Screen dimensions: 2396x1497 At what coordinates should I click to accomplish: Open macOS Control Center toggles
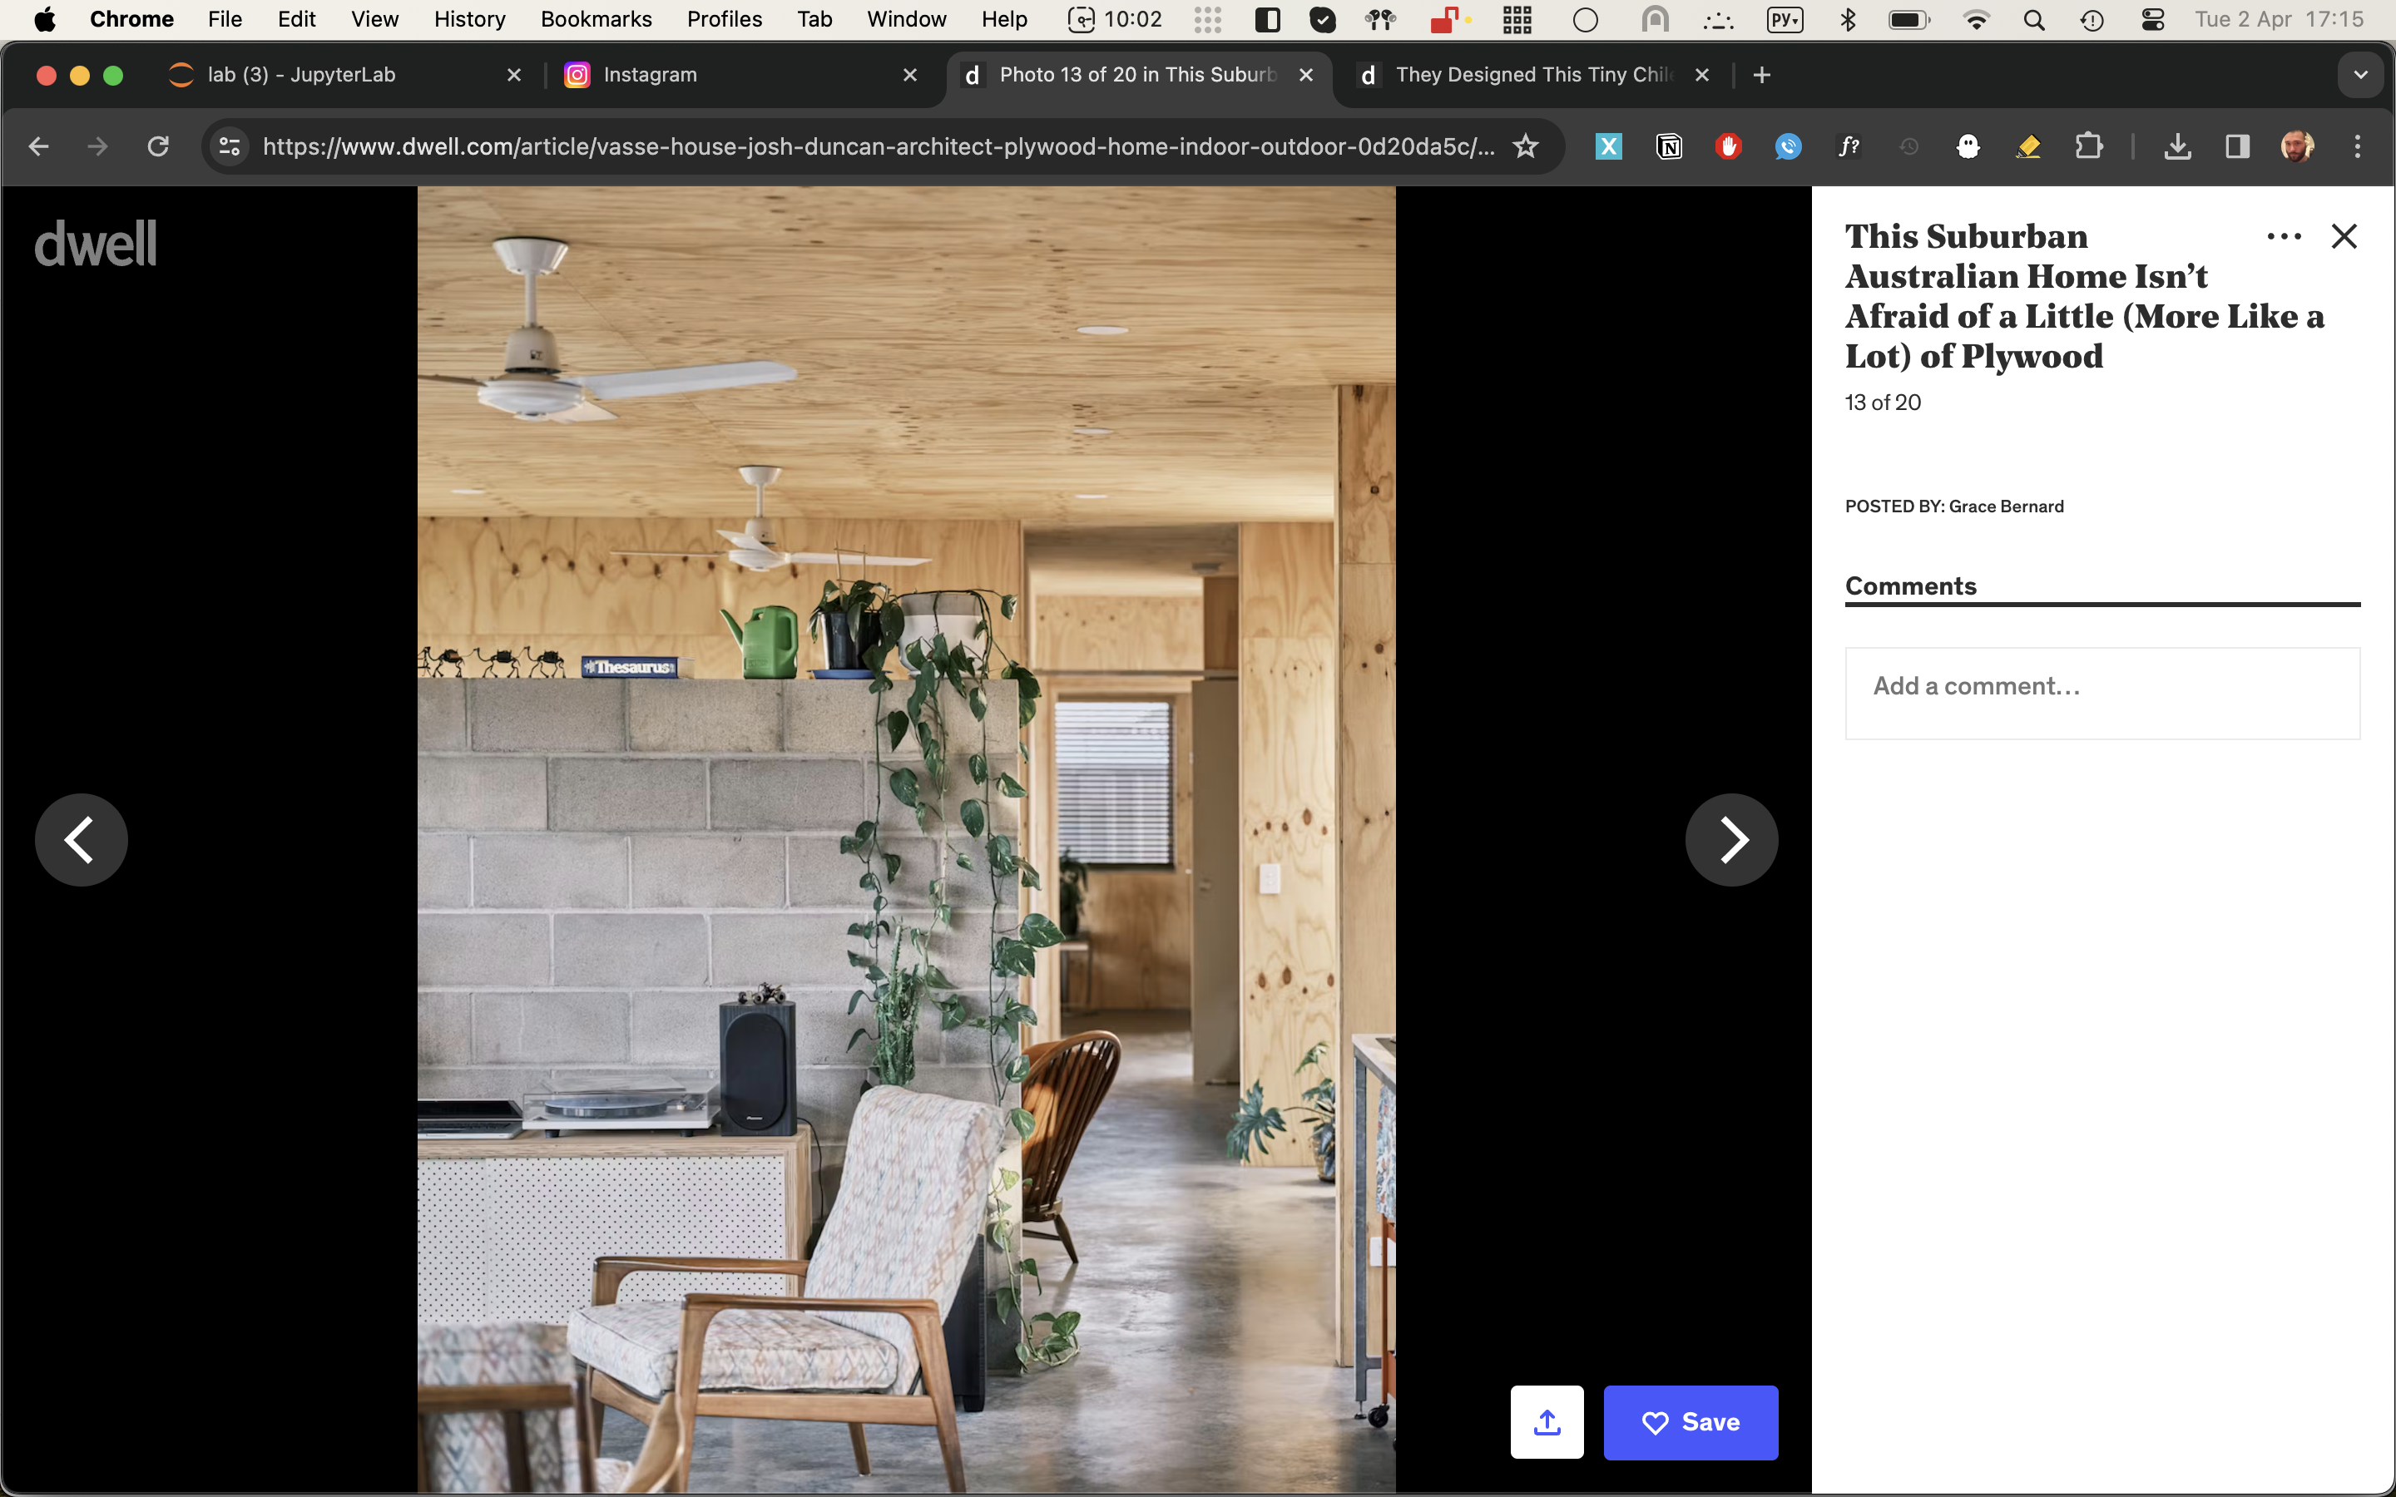(x=2152, y=19)
